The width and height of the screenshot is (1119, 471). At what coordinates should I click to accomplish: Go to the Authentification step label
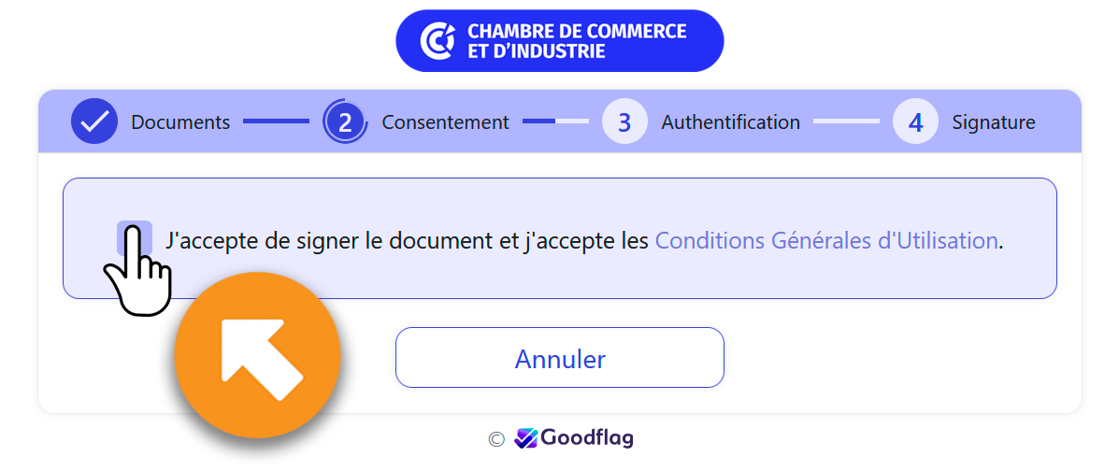pyautogui.click(x=731, y=122)
